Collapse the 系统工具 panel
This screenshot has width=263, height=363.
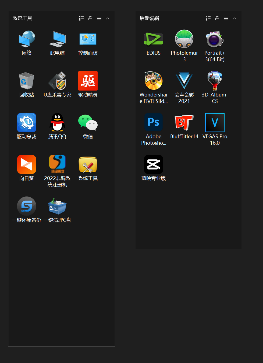108,18
